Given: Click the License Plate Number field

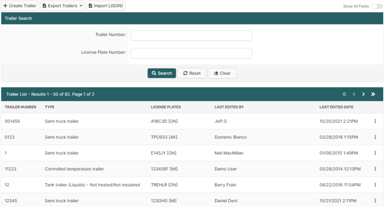Looking at the screenshot, I should point(191,53).
